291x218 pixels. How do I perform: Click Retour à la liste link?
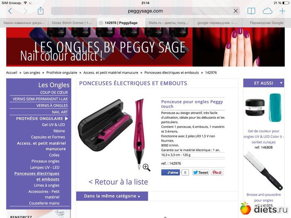118,182
